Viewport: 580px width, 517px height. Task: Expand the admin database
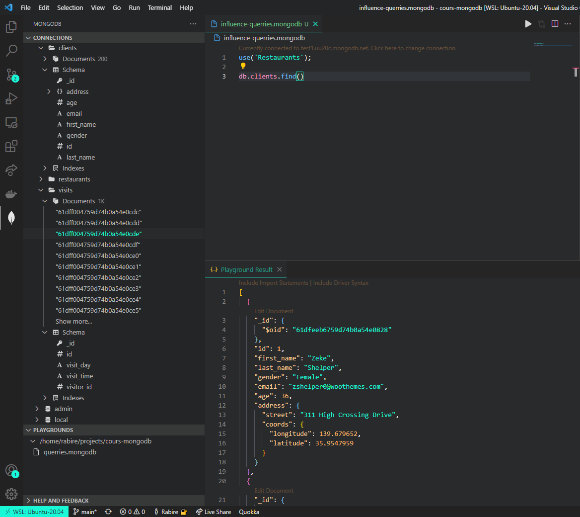tap(37, 409)
